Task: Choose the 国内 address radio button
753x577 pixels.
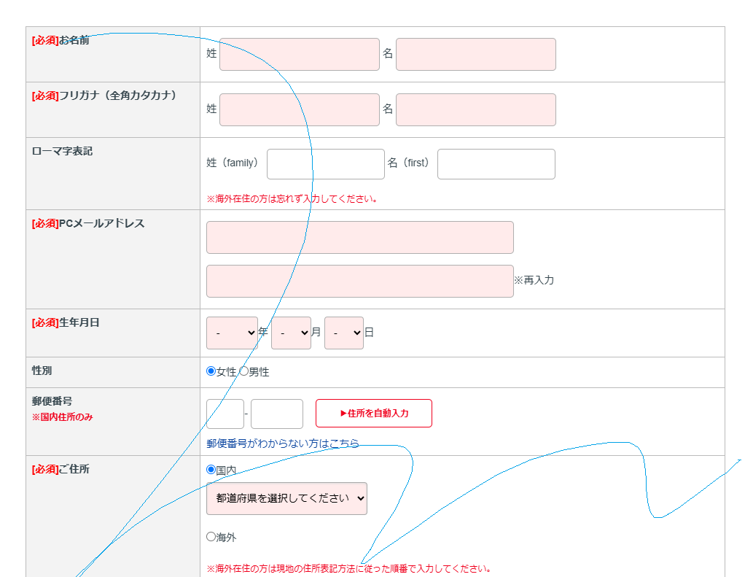Action: [x=211, y=469]
